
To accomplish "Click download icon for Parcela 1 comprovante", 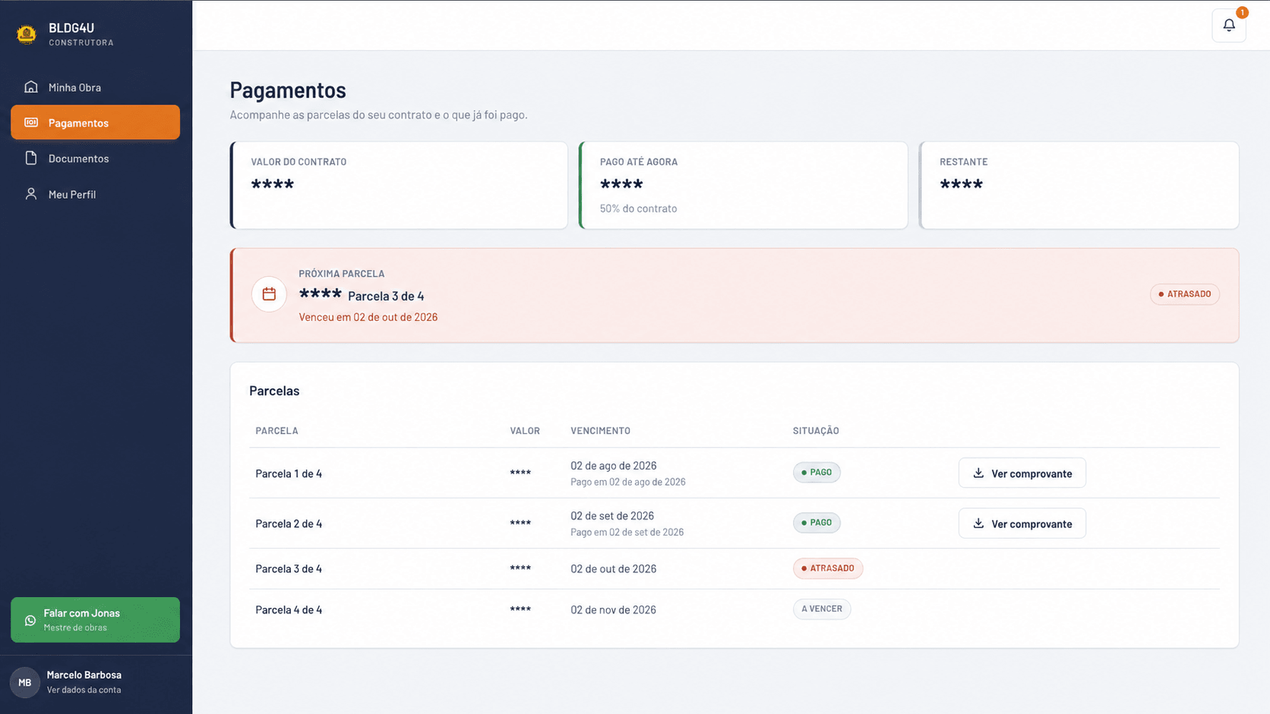I will 978,473.
